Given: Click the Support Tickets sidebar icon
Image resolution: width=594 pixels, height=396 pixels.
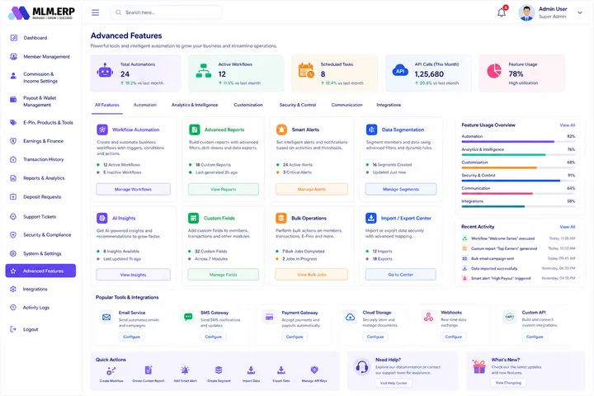Looking at the screenshot, I should click(x=13, y=217).
